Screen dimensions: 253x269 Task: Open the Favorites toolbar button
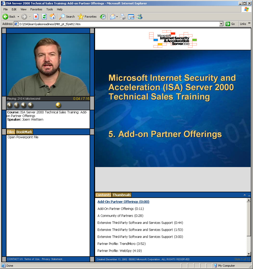[87, 17]
